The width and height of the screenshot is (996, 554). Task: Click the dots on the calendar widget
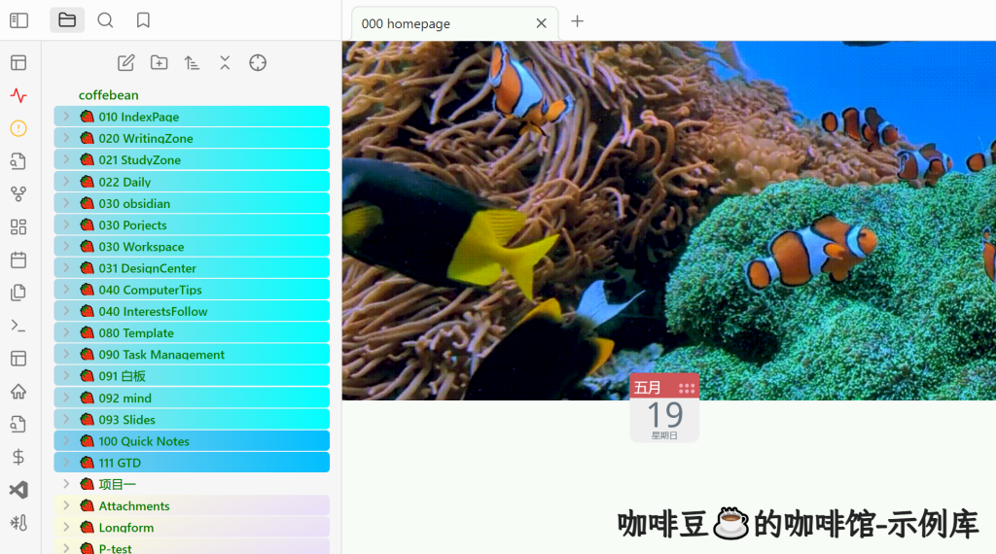tap(687, 389)
